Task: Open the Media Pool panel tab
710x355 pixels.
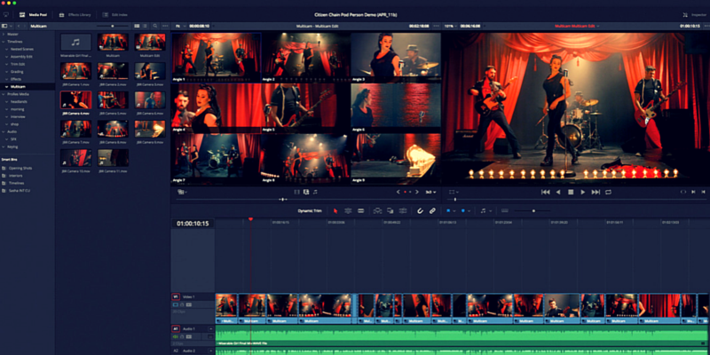Action: [x=33, y=15]
